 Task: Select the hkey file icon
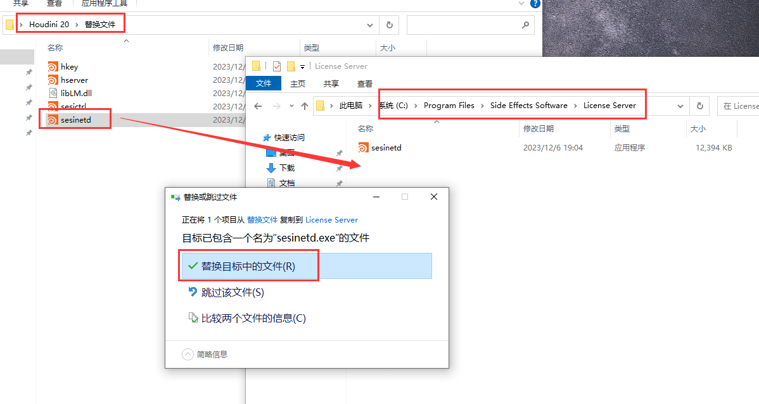(x=53, y=67)
